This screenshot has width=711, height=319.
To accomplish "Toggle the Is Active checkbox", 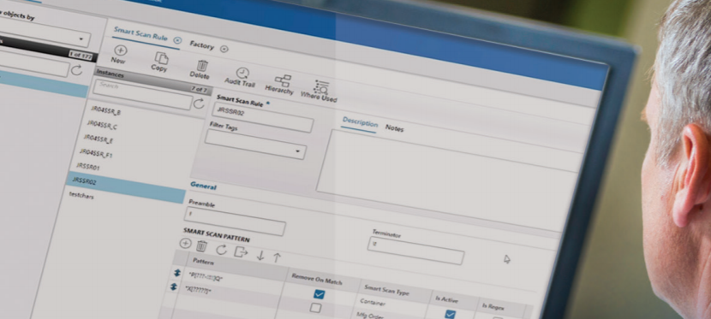I will tap(450, 314).
